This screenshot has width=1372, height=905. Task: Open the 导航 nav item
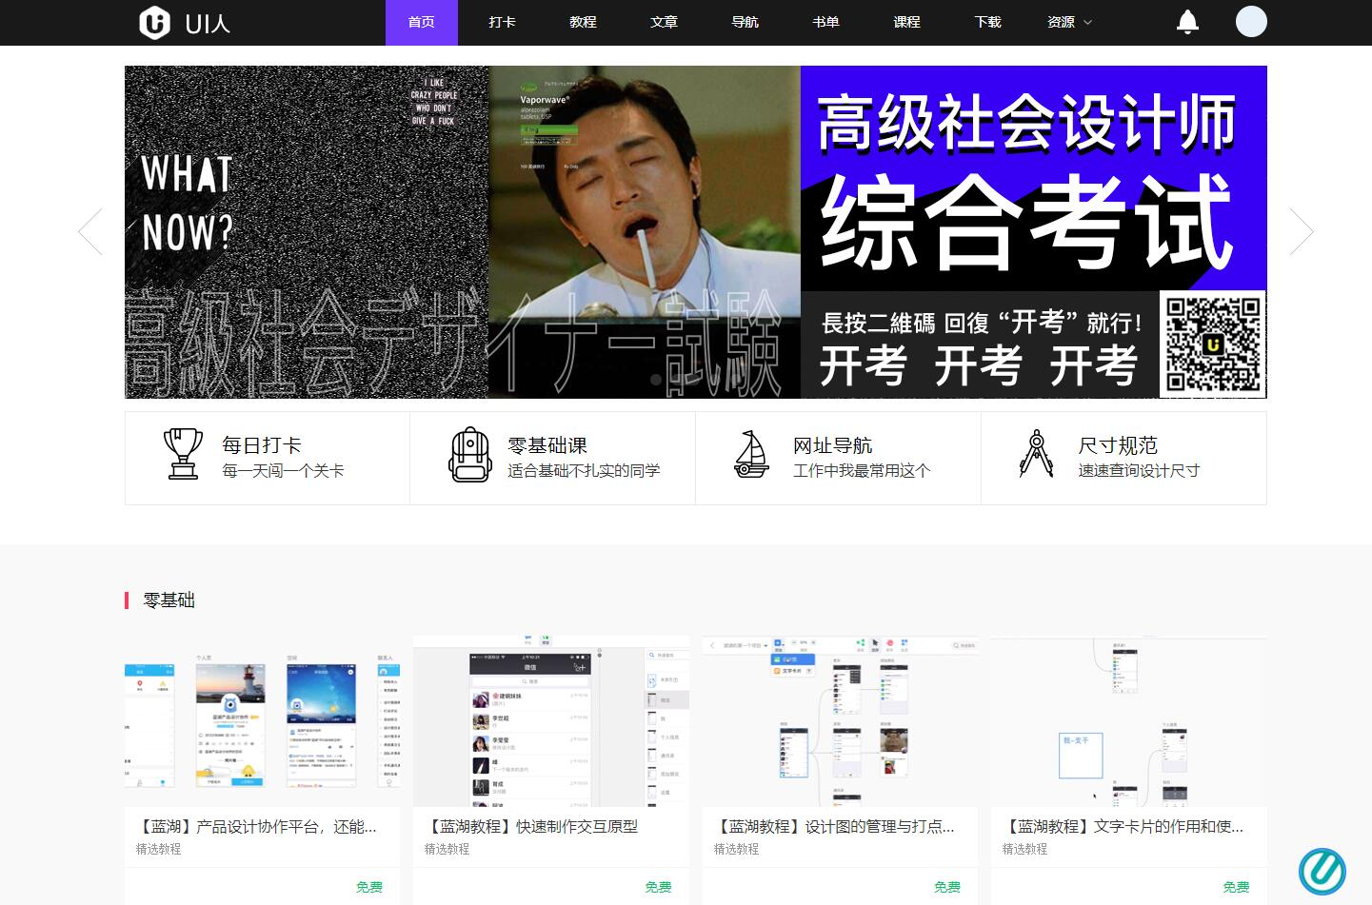[x=746, y=22]
